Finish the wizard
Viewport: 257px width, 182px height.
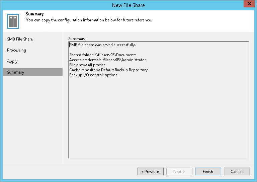[x=208, y=171]
